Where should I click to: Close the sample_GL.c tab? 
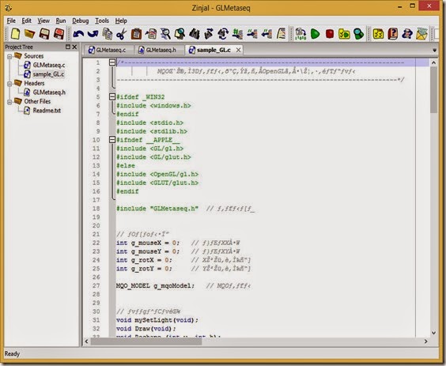(x=238, y=50)
